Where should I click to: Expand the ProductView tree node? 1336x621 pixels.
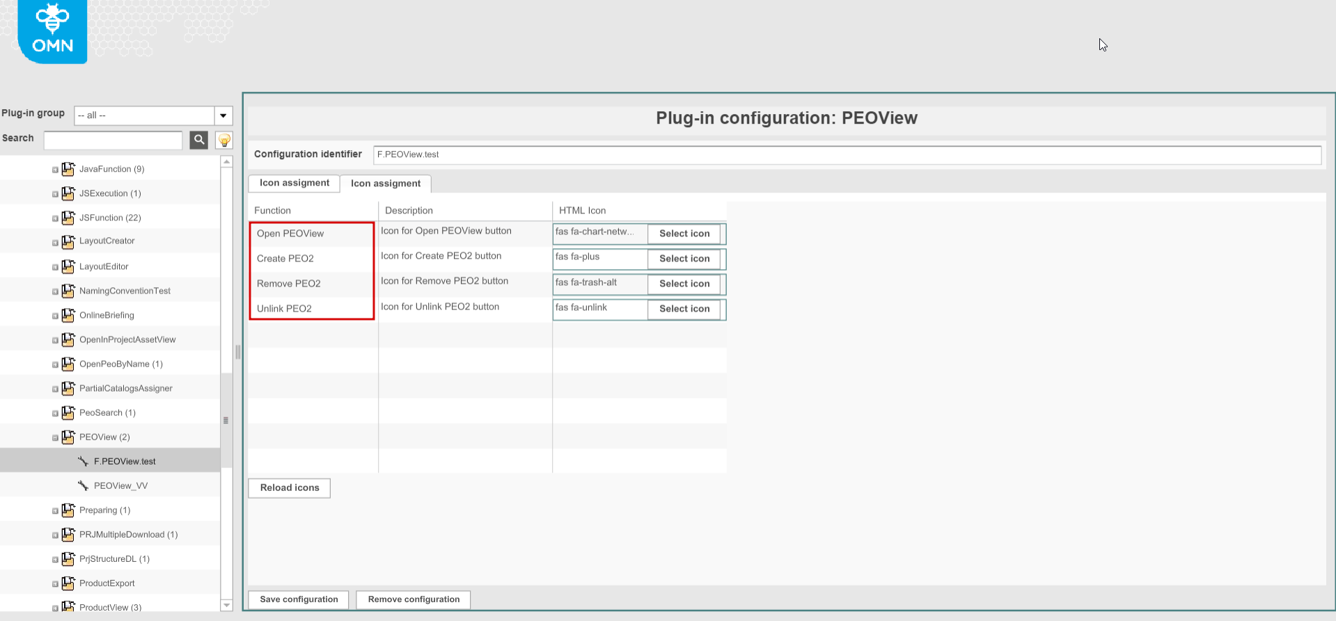[x=56, y=608]
